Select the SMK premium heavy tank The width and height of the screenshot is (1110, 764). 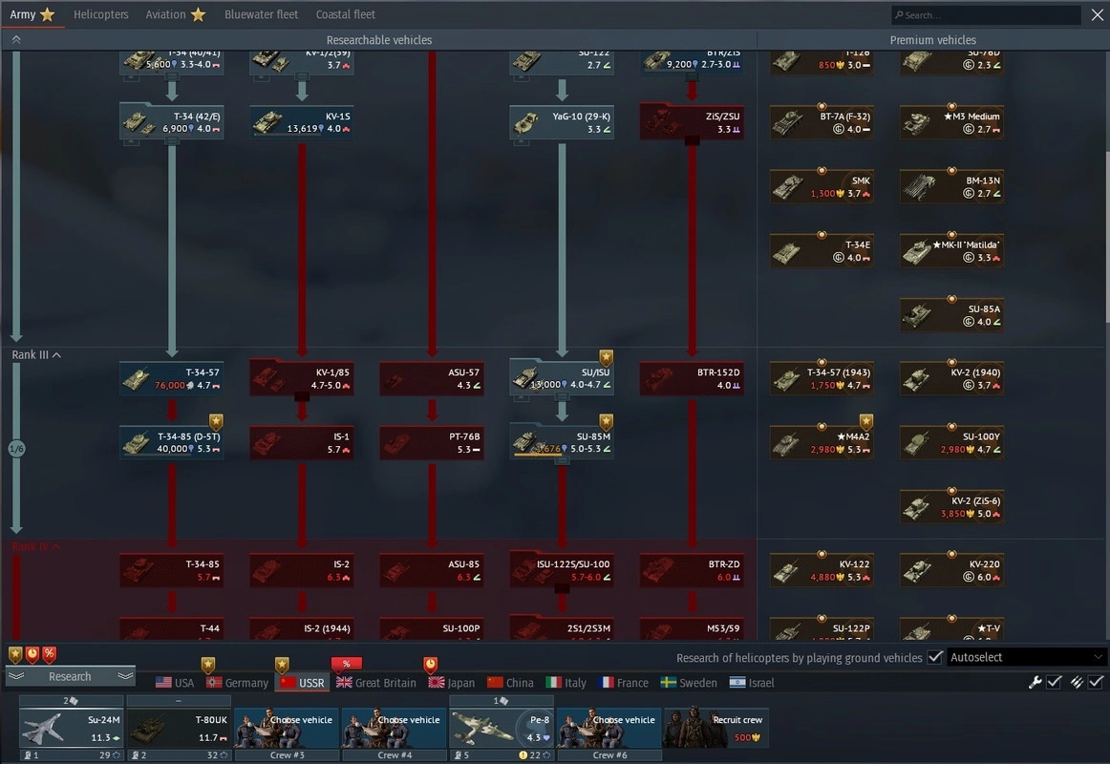pos(822,186)
